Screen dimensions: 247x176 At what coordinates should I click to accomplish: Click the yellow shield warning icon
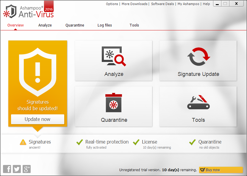pyautogui.click(x=38, y=72)
